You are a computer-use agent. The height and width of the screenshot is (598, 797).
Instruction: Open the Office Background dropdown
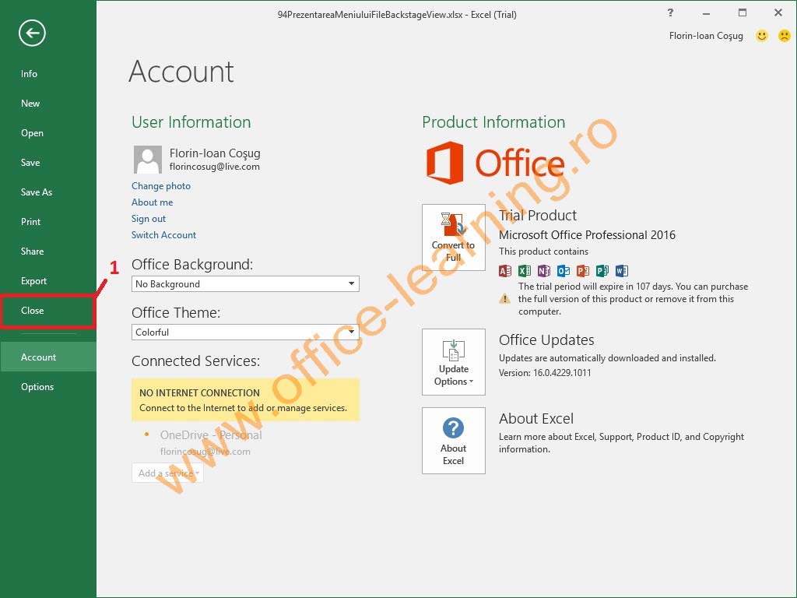coord(245,283)
